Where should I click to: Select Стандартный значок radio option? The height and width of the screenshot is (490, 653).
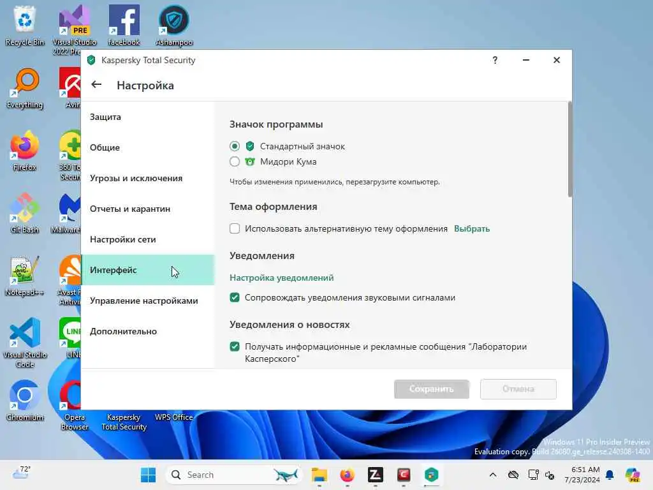[x=235, y=146]
